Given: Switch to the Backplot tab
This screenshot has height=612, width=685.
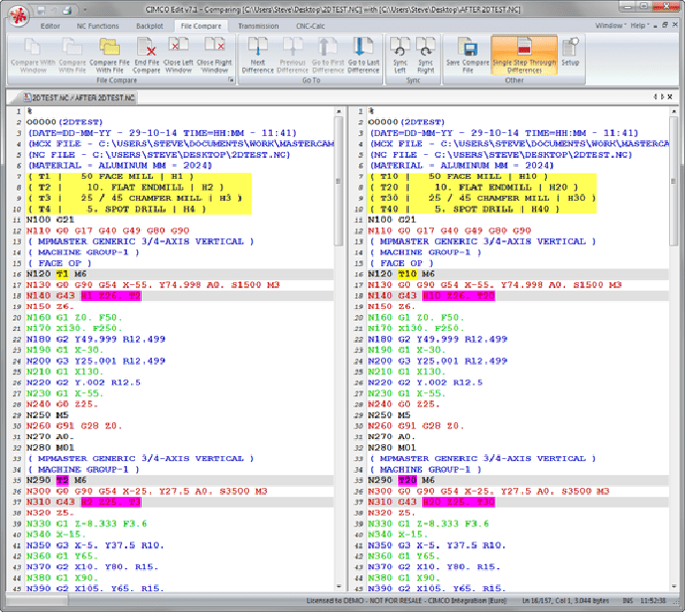Looking at the screenshot, I should tap(149, 26).
